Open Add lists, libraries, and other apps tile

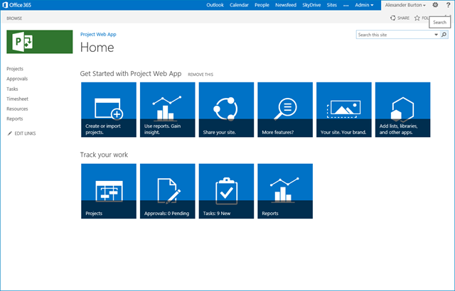[403, 109]
